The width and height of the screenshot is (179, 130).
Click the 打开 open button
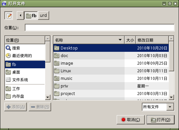coord(161,120)
